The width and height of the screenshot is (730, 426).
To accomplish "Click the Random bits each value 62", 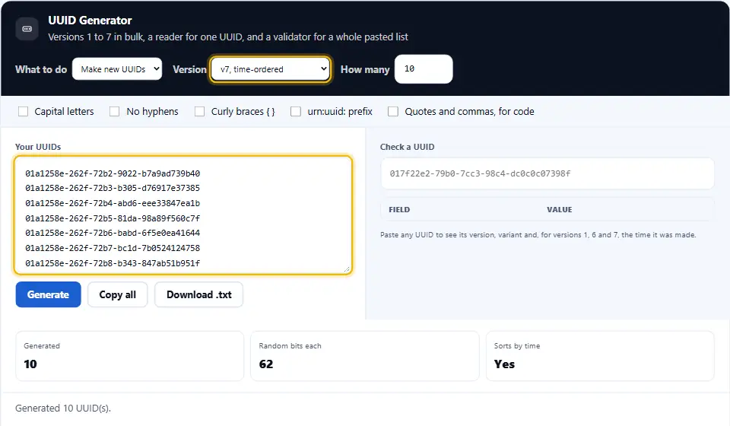I will (x=266, y=364).
